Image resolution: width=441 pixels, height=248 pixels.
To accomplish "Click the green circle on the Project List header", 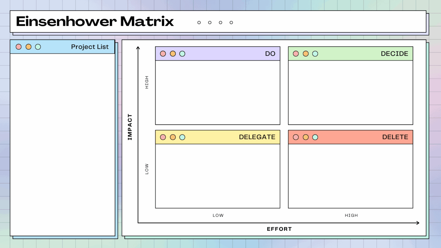I will pyautogui.click(x=38, y=46).
